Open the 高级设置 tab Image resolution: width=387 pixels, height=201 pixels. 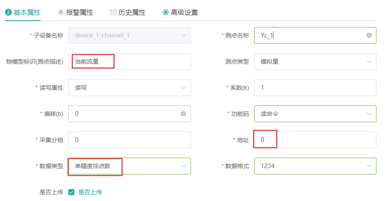point(184,12)
